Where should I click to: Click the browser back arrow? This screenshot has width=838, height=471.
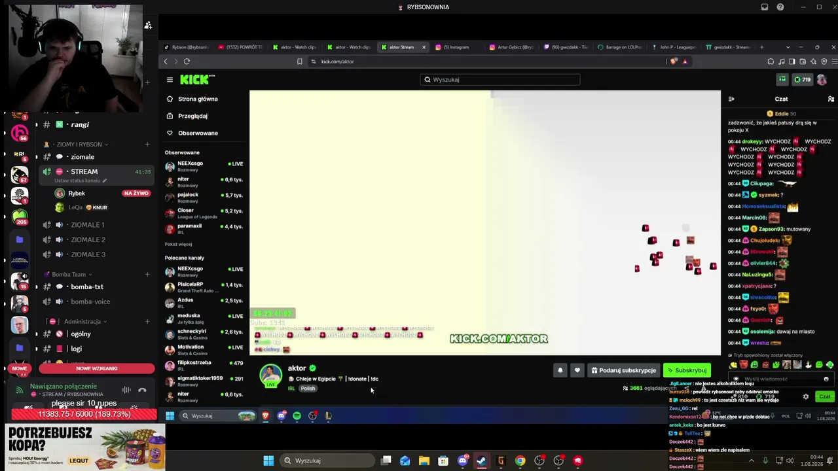[166, 61]
